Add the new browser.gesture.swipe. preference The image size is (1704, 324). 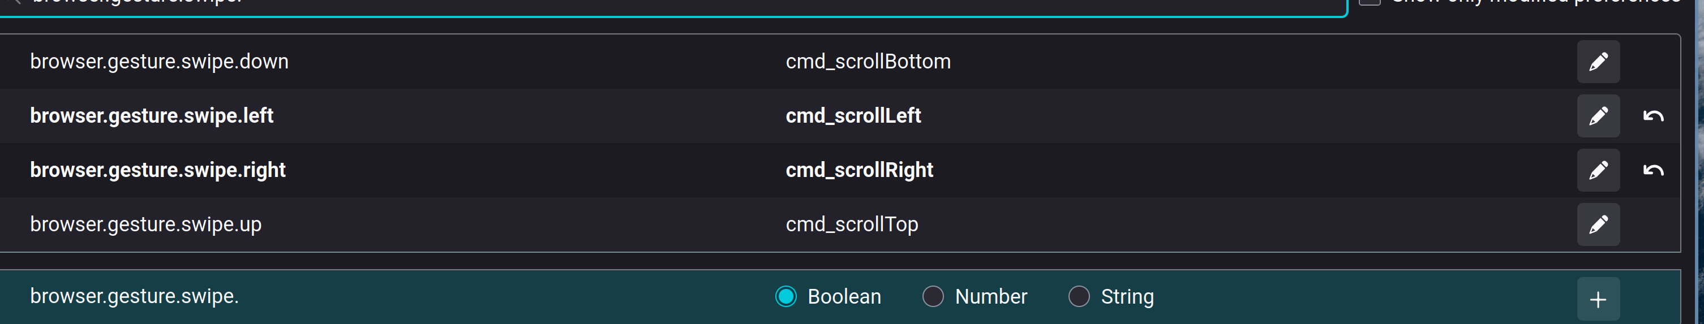(1598, 299)
